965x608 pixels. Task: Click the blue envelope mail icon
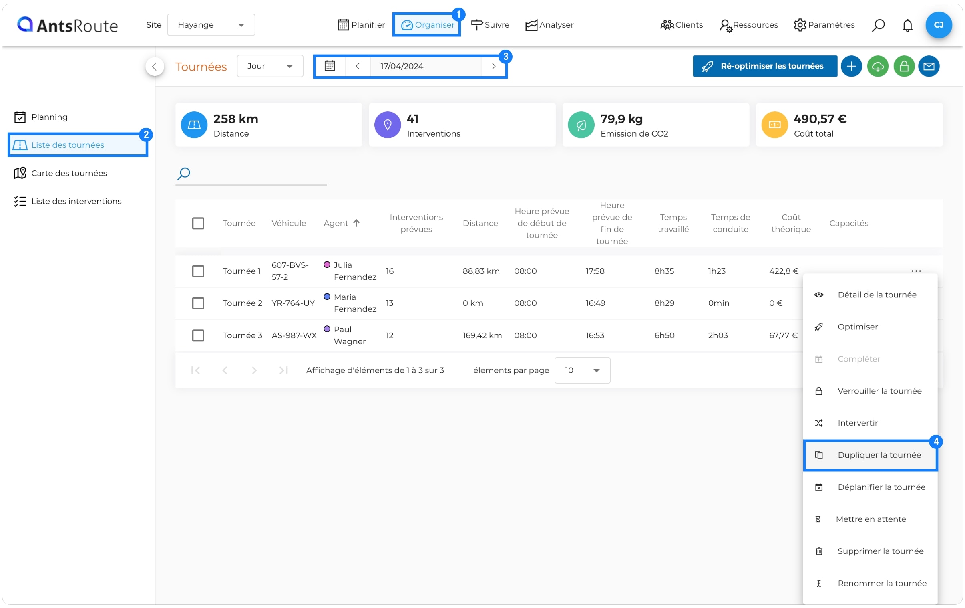929,66
